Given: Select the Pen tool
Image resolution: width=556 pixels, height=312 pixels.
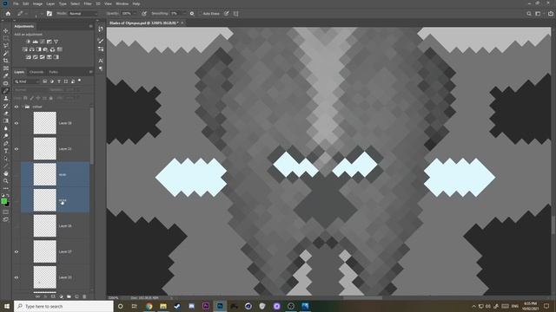Looking at the screenshot, I should 6,144.
